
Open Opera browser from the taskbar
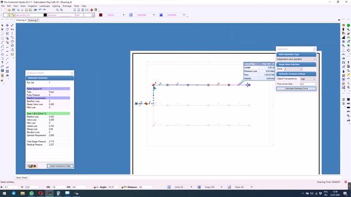pyautogui.click(x=40, y=193)
